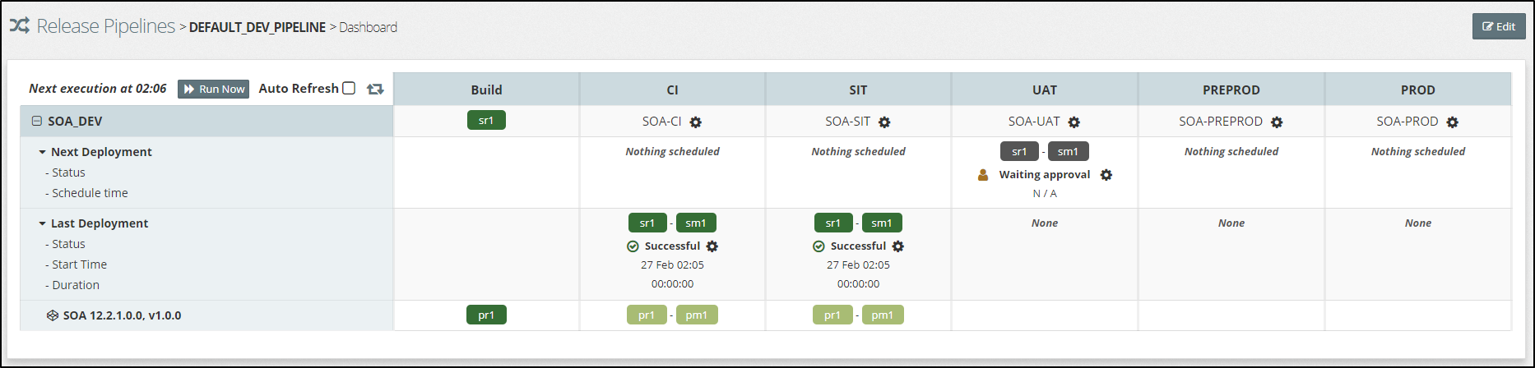The image size is (1535, 368).
Task: Enable the Auto Refresh checkbox
Action: coord(349,88)
